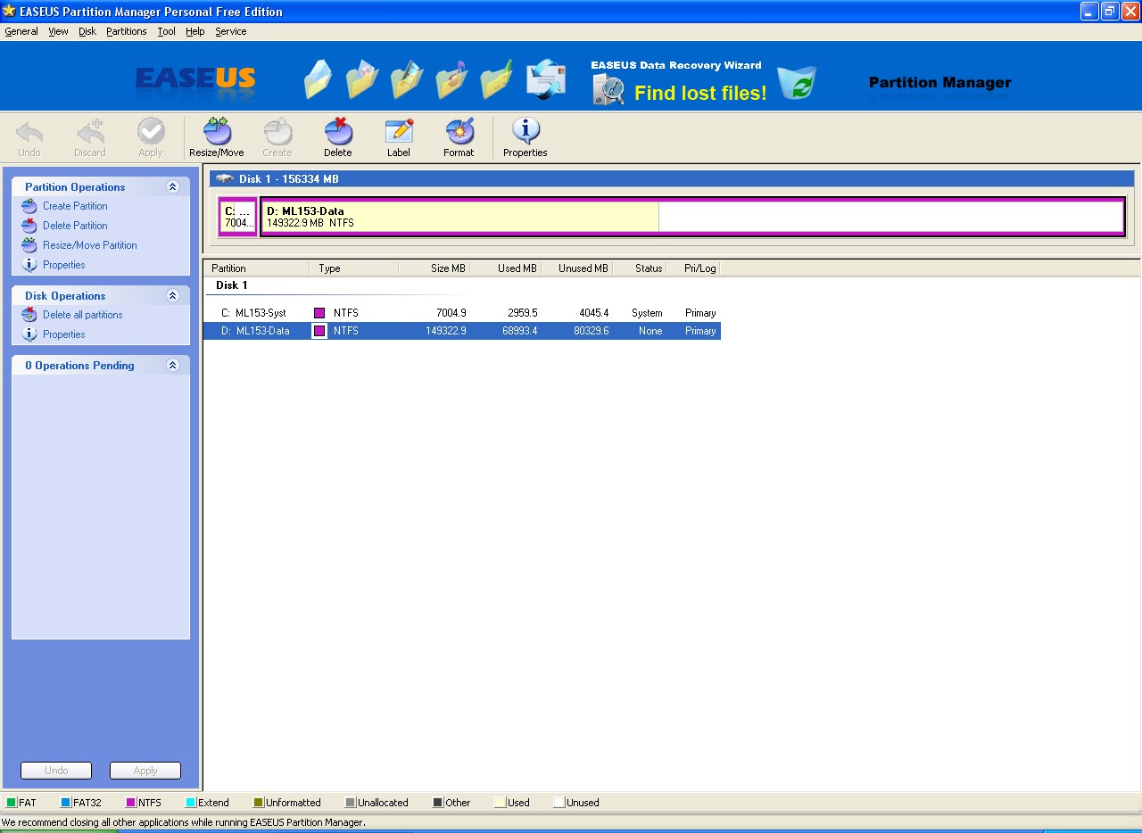The image size is (1142, 833).
Task: Click the email envelope icon in banner
Action: point(546,80)
